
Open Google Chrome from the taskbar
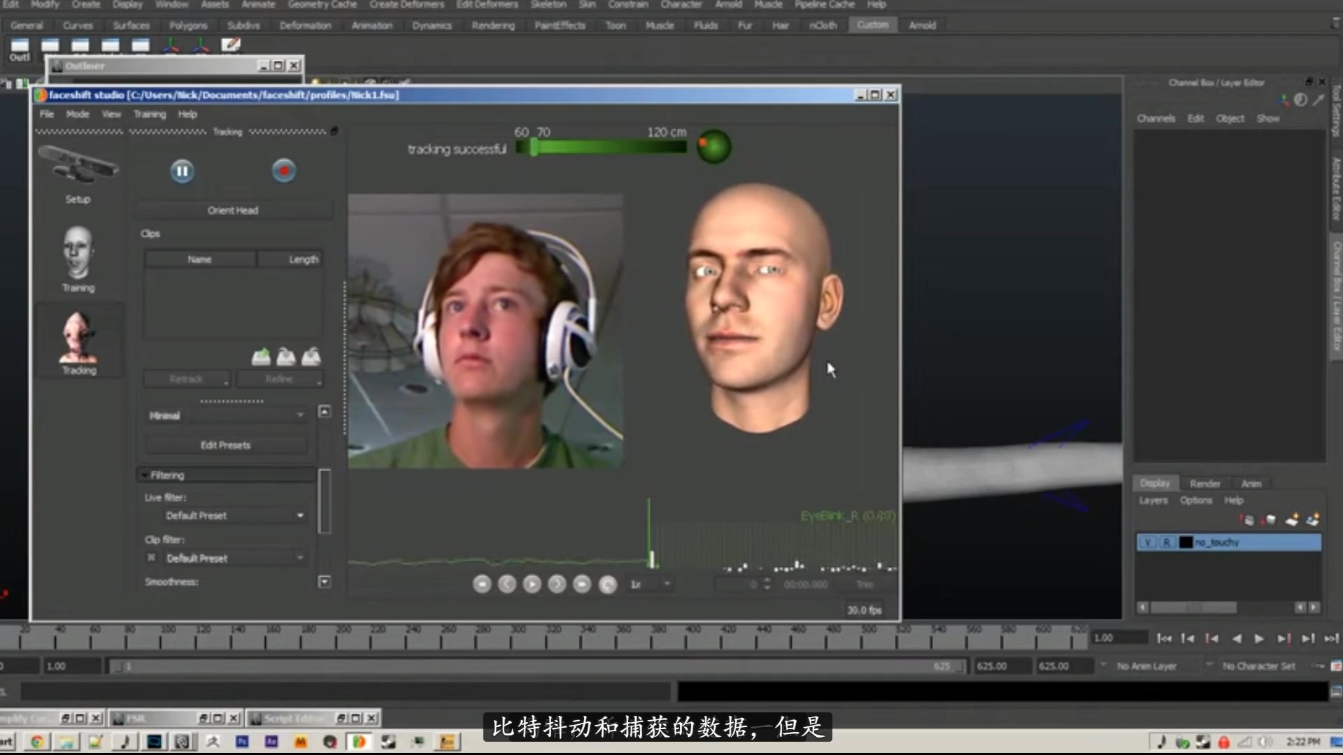click(x=37, y=742)
